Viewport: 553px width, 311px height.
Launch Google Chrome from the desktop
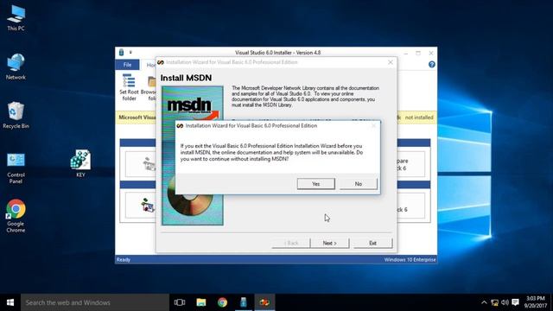[16, 216]
